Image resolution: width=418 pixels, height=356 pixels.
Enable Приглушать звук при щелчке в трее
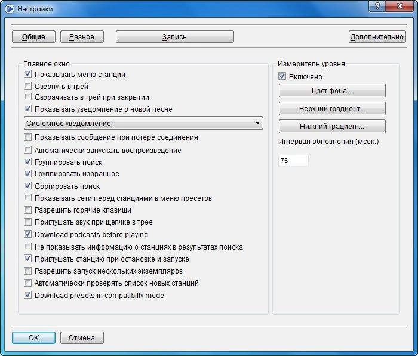[x=27, y=222]
